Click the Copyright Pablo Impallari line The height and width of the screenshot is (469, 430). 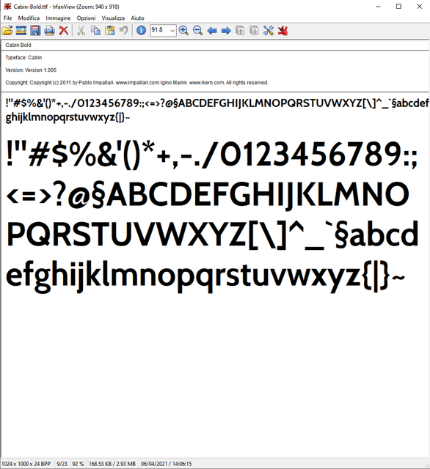click(136, 83)
